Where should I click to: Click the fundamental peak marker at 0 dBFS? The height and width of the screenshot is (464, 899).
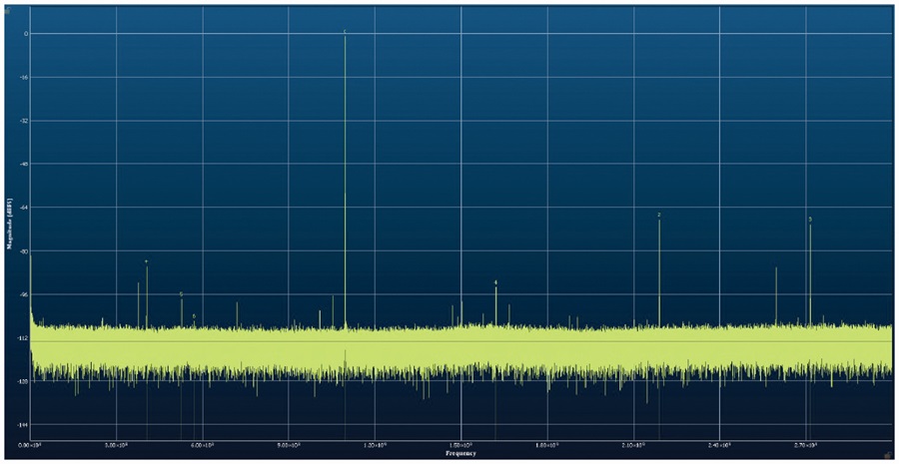pyautogui.click(x=345, y=31)
